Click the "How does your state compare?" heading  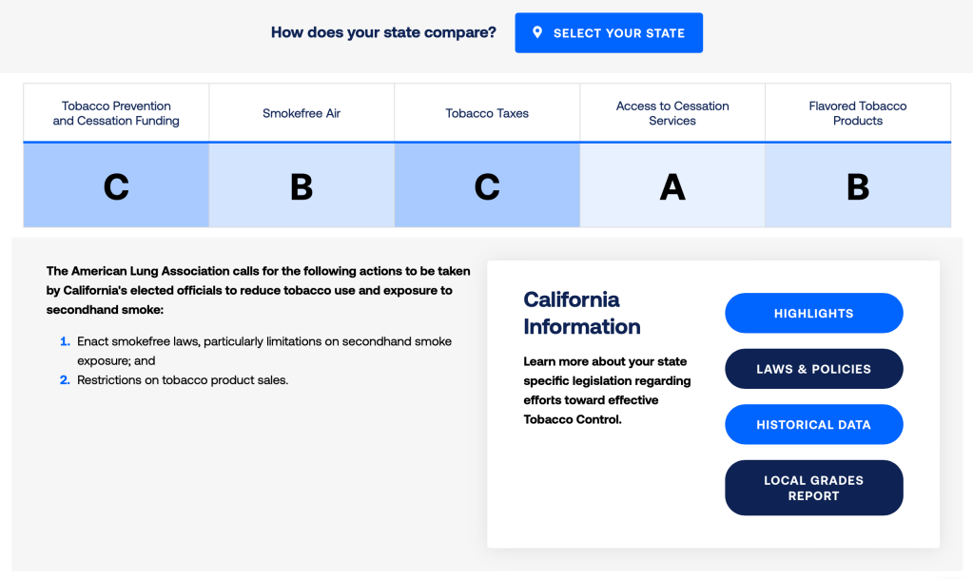pos(383,33)
